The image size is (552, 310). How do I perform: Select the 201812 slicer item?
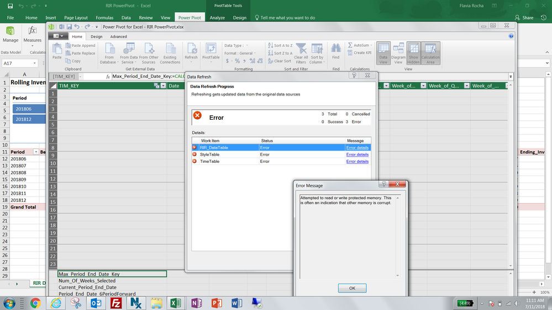pos(29,119)
